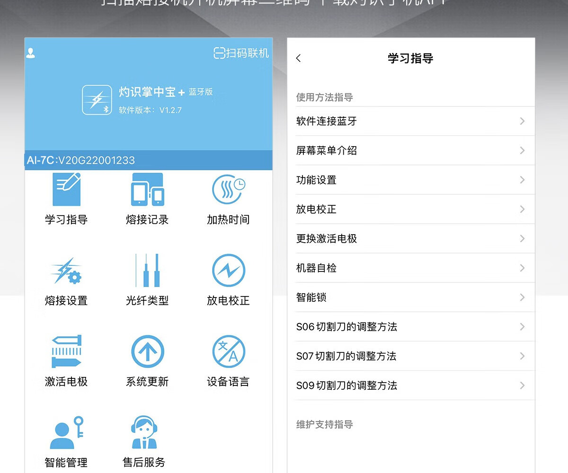Tap the 设备语言 label
Viewport: 568px width, 473px height.
tap(228, 382)
